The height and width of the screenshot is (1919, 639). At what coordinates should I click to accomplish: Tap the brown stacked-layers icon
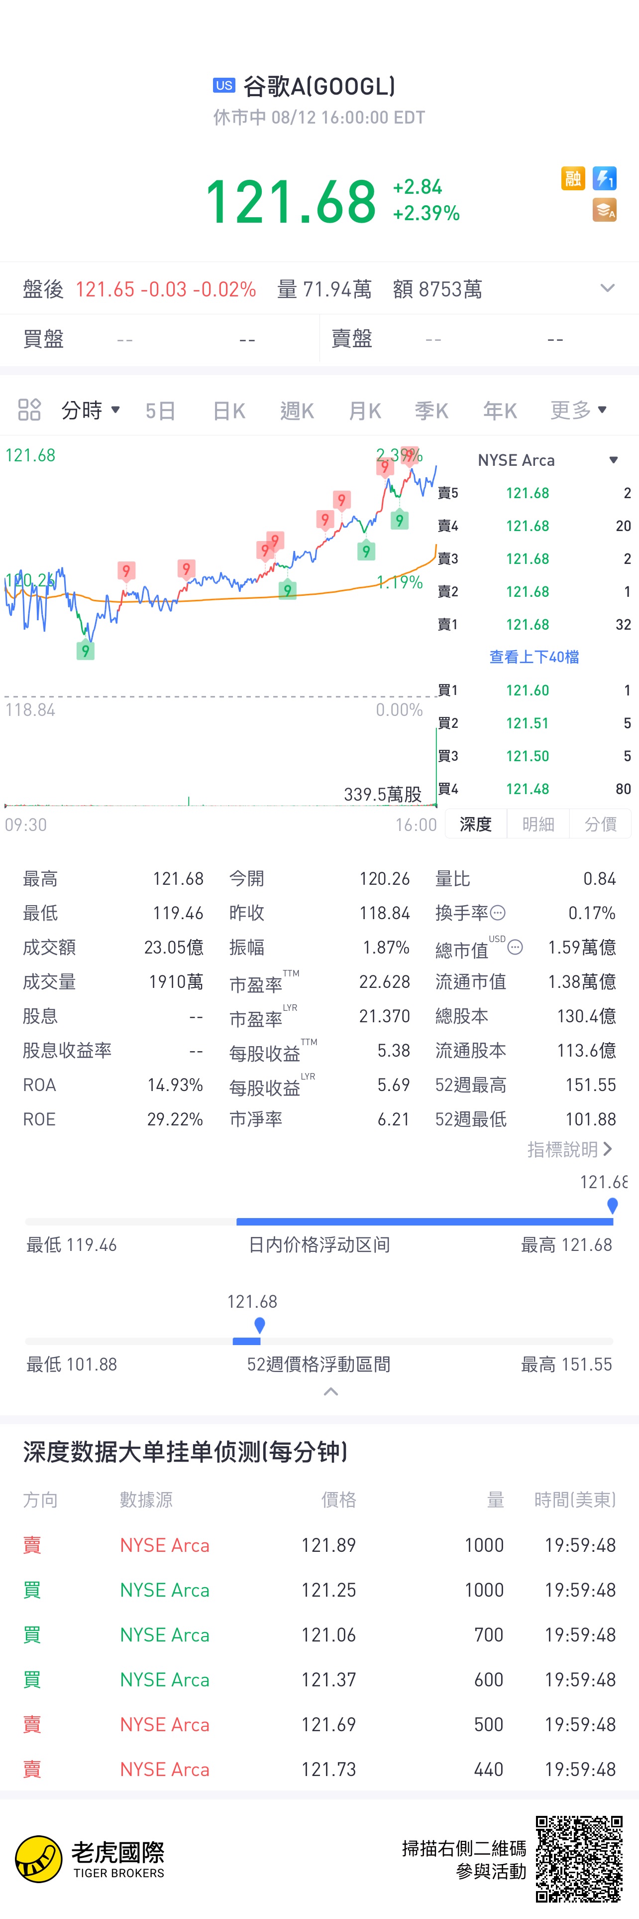click(604, 210)
